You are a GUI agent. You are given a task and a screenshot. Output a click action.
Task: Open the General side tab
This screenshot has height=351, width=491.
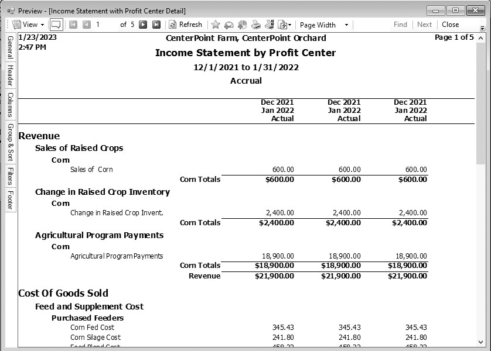tap(10, 47)
